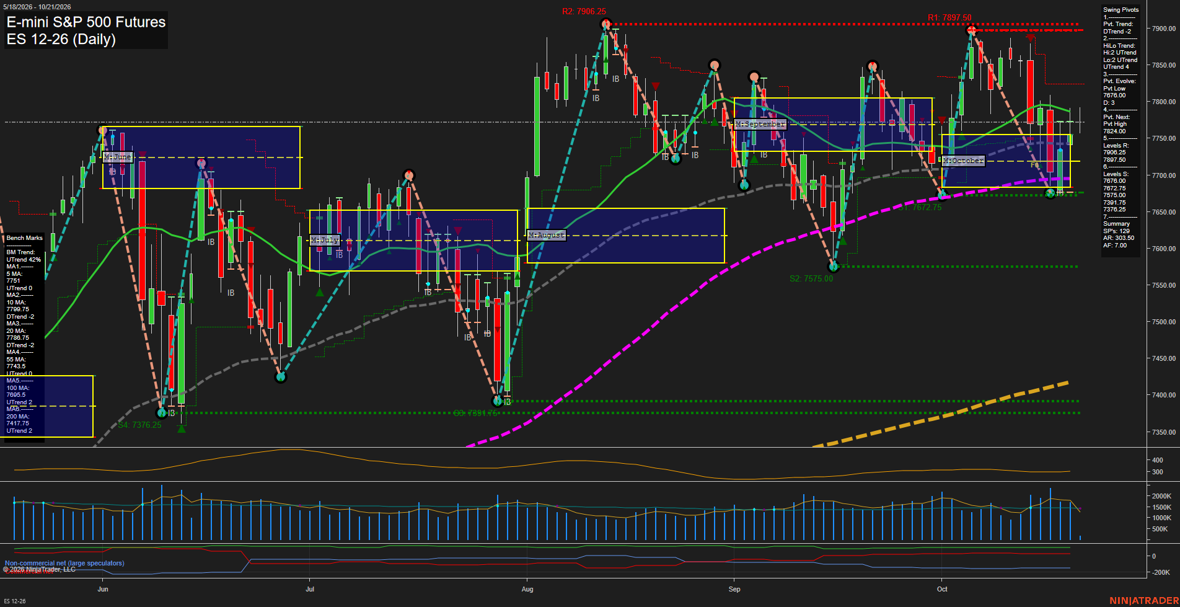The height and width of the screenshot is (607, 1180).
Task: Select "Levels R:" in Swing Pivots panel
Action: 1116,146
